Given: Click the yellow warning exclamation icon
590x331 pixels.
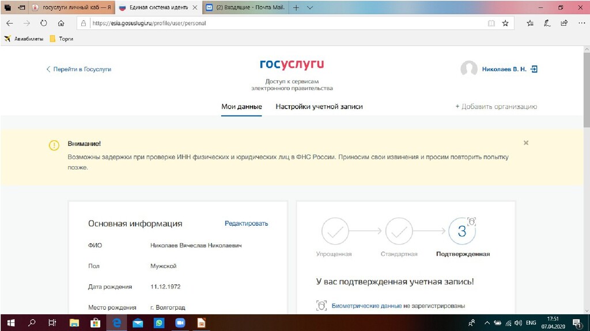Looking at the screenshot, I should (x=54, y=145).
